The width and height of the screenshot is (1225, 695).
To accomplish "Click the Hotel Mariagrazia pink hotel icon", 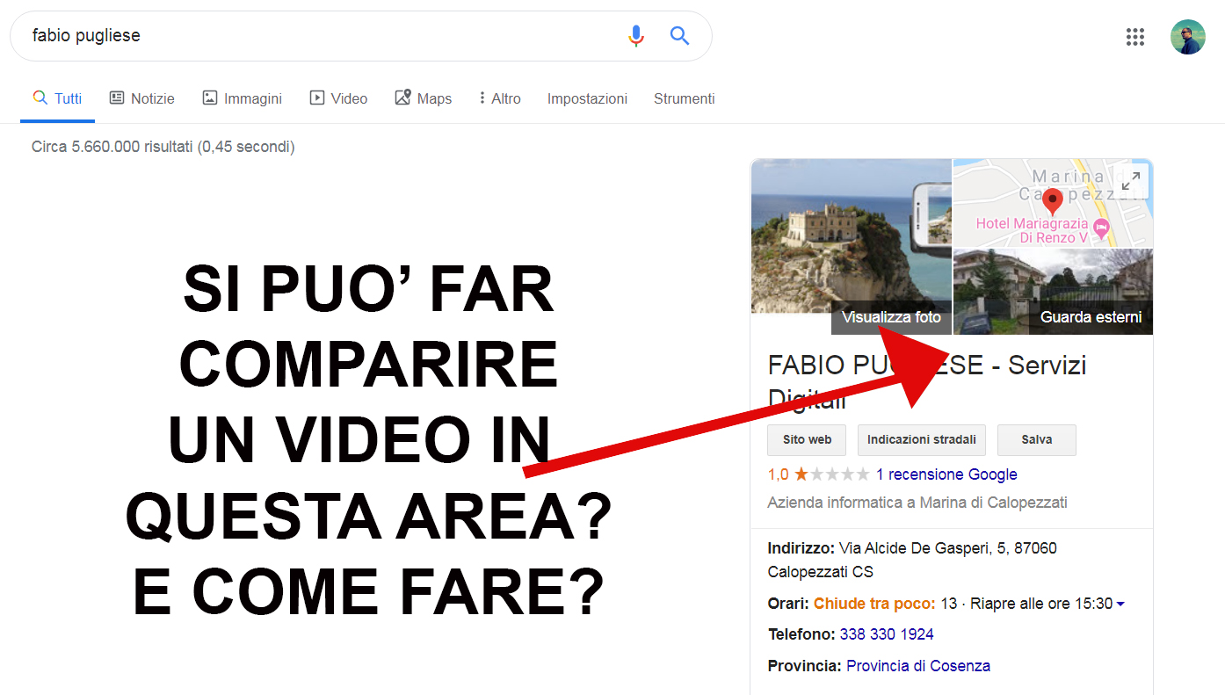I will pyautogui.click(x=1101, y=231).
